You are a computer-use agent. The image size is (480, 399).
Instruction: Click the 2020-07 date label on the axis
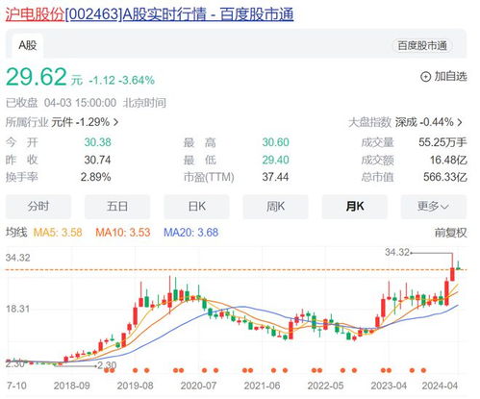198,386
